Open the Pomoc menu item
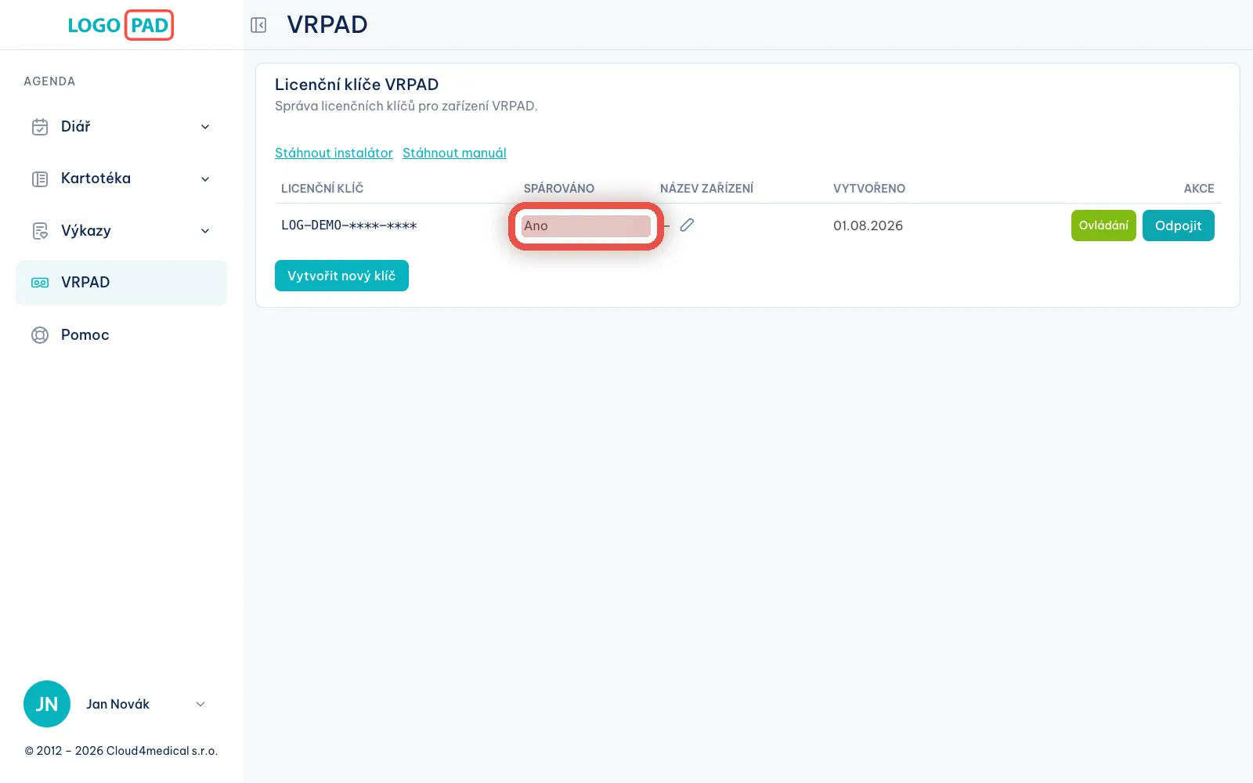 pos(121,335)
